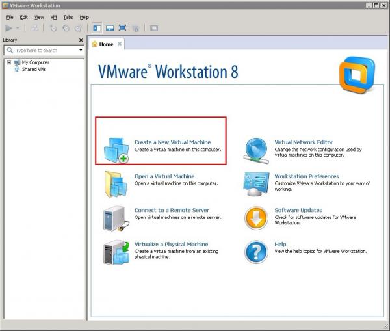Click text 'Open a virtual machine on this computer.'
This screenshot has width=390, height=331.
(x=176, y=183)
